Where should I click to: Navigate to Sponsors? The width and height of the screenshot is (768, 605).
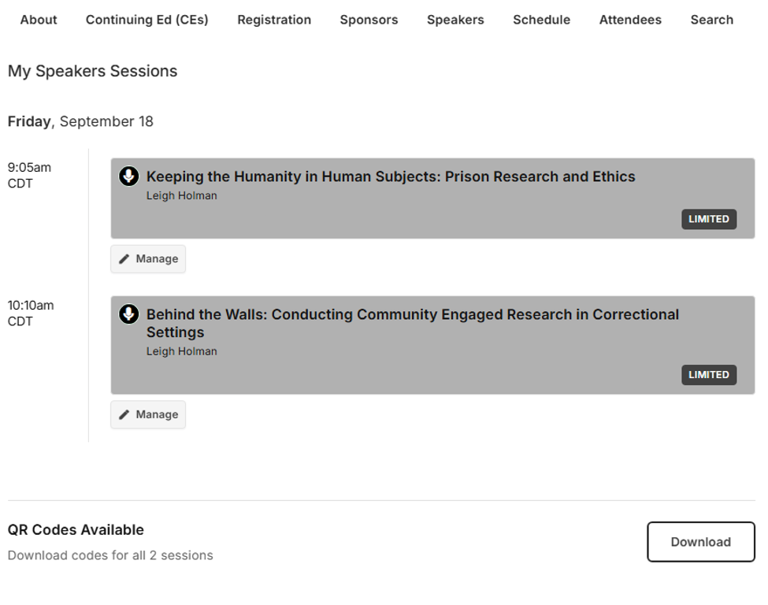(x=369, y=20)
